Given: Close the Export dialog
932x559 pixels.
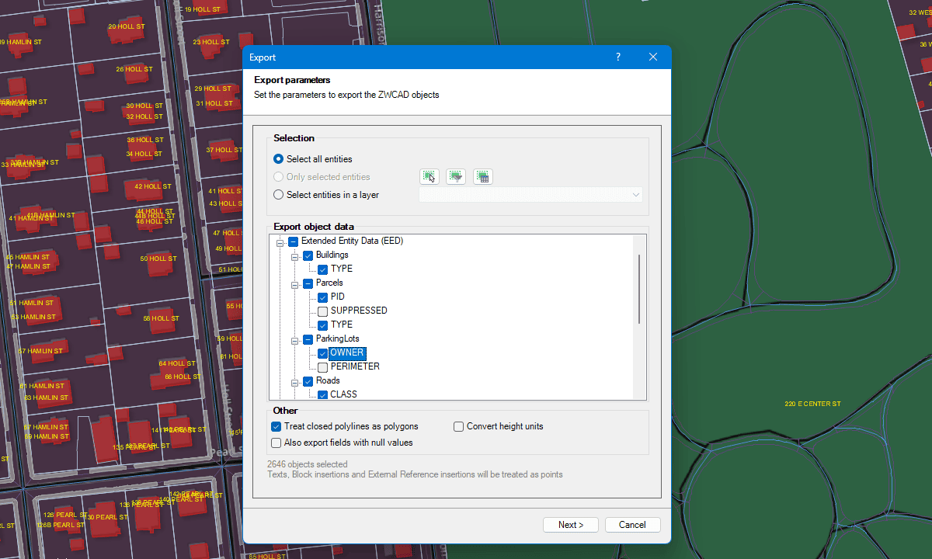Looking at the screenshot, I should click(x=653, y=57).
